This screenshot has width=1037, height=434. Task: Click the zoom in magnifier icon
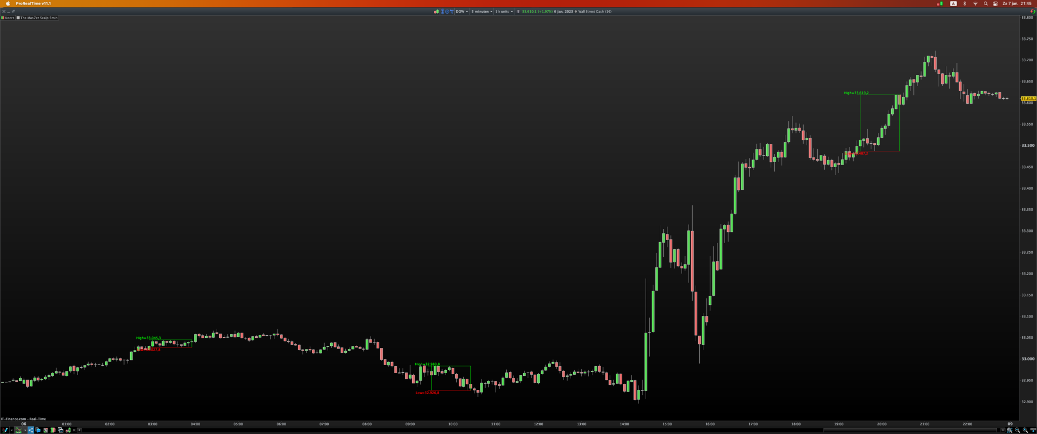point(1025,430)
